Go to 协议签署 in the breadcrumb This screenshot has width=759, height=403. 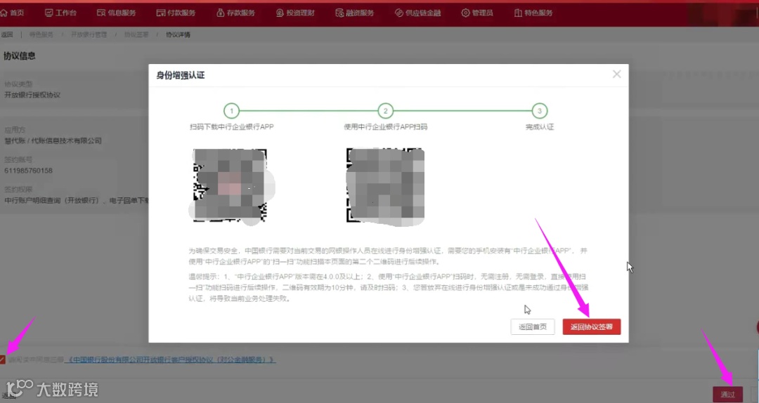[x=136, y=34]
